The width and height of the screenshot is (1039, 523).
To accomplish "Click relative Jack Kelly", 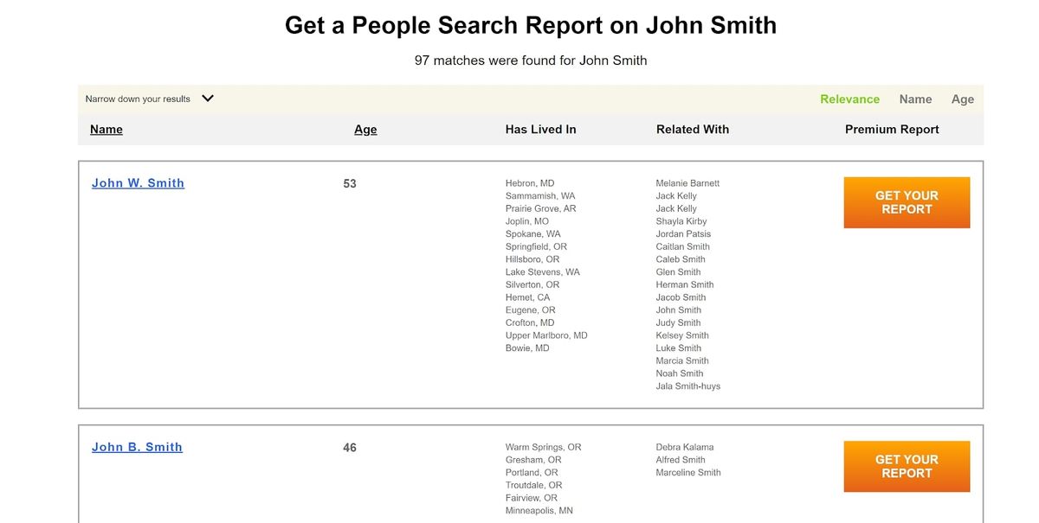I will point(674,195).
